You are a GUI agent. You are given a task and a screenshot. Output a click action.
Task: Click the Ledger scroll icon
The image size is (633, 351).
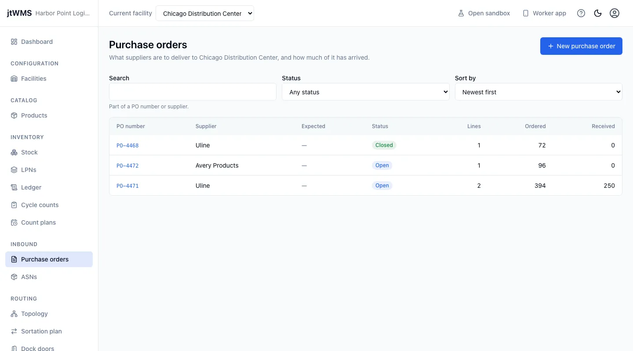(x=14, y=187)
